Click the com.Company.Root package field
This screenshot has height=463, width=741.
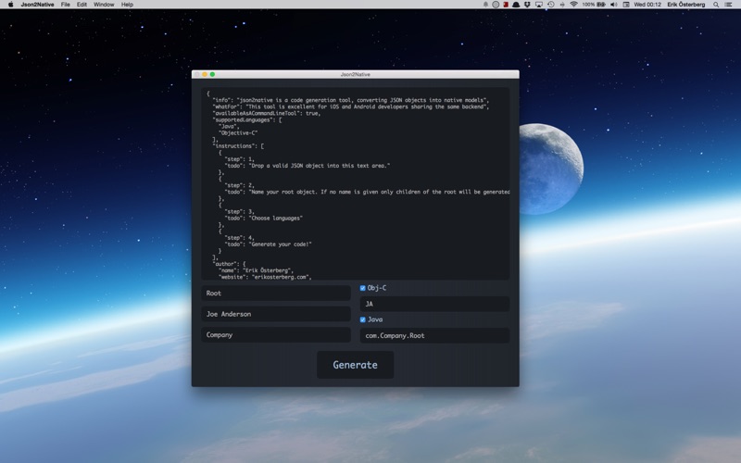[x=434, y=335]
